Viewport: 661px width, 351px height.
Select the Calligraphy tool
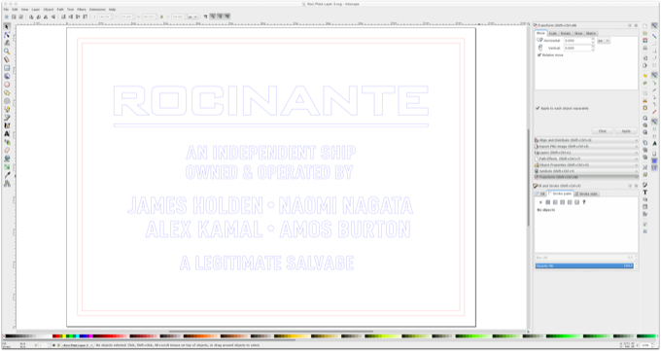tap(7, 125)
